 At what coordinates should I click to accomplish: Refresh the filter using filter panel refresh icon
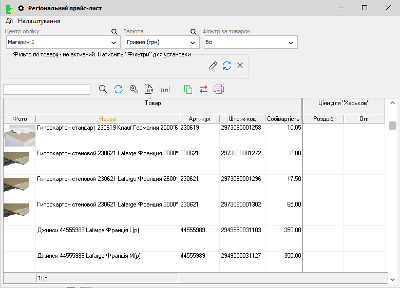click(x=227, y=66)
